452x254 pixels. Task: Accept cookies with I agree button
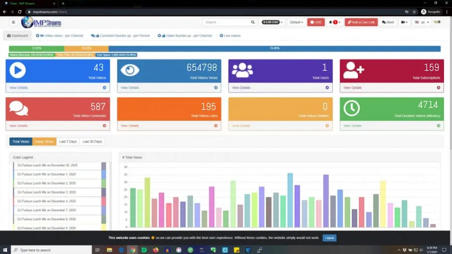coord(329,237)
